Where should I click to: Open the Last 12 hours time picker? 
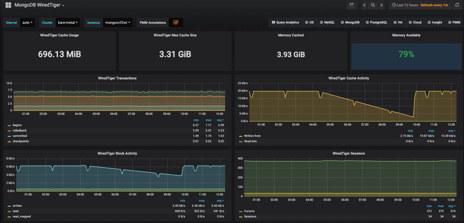pyautogui.click(x=405, y=5)
